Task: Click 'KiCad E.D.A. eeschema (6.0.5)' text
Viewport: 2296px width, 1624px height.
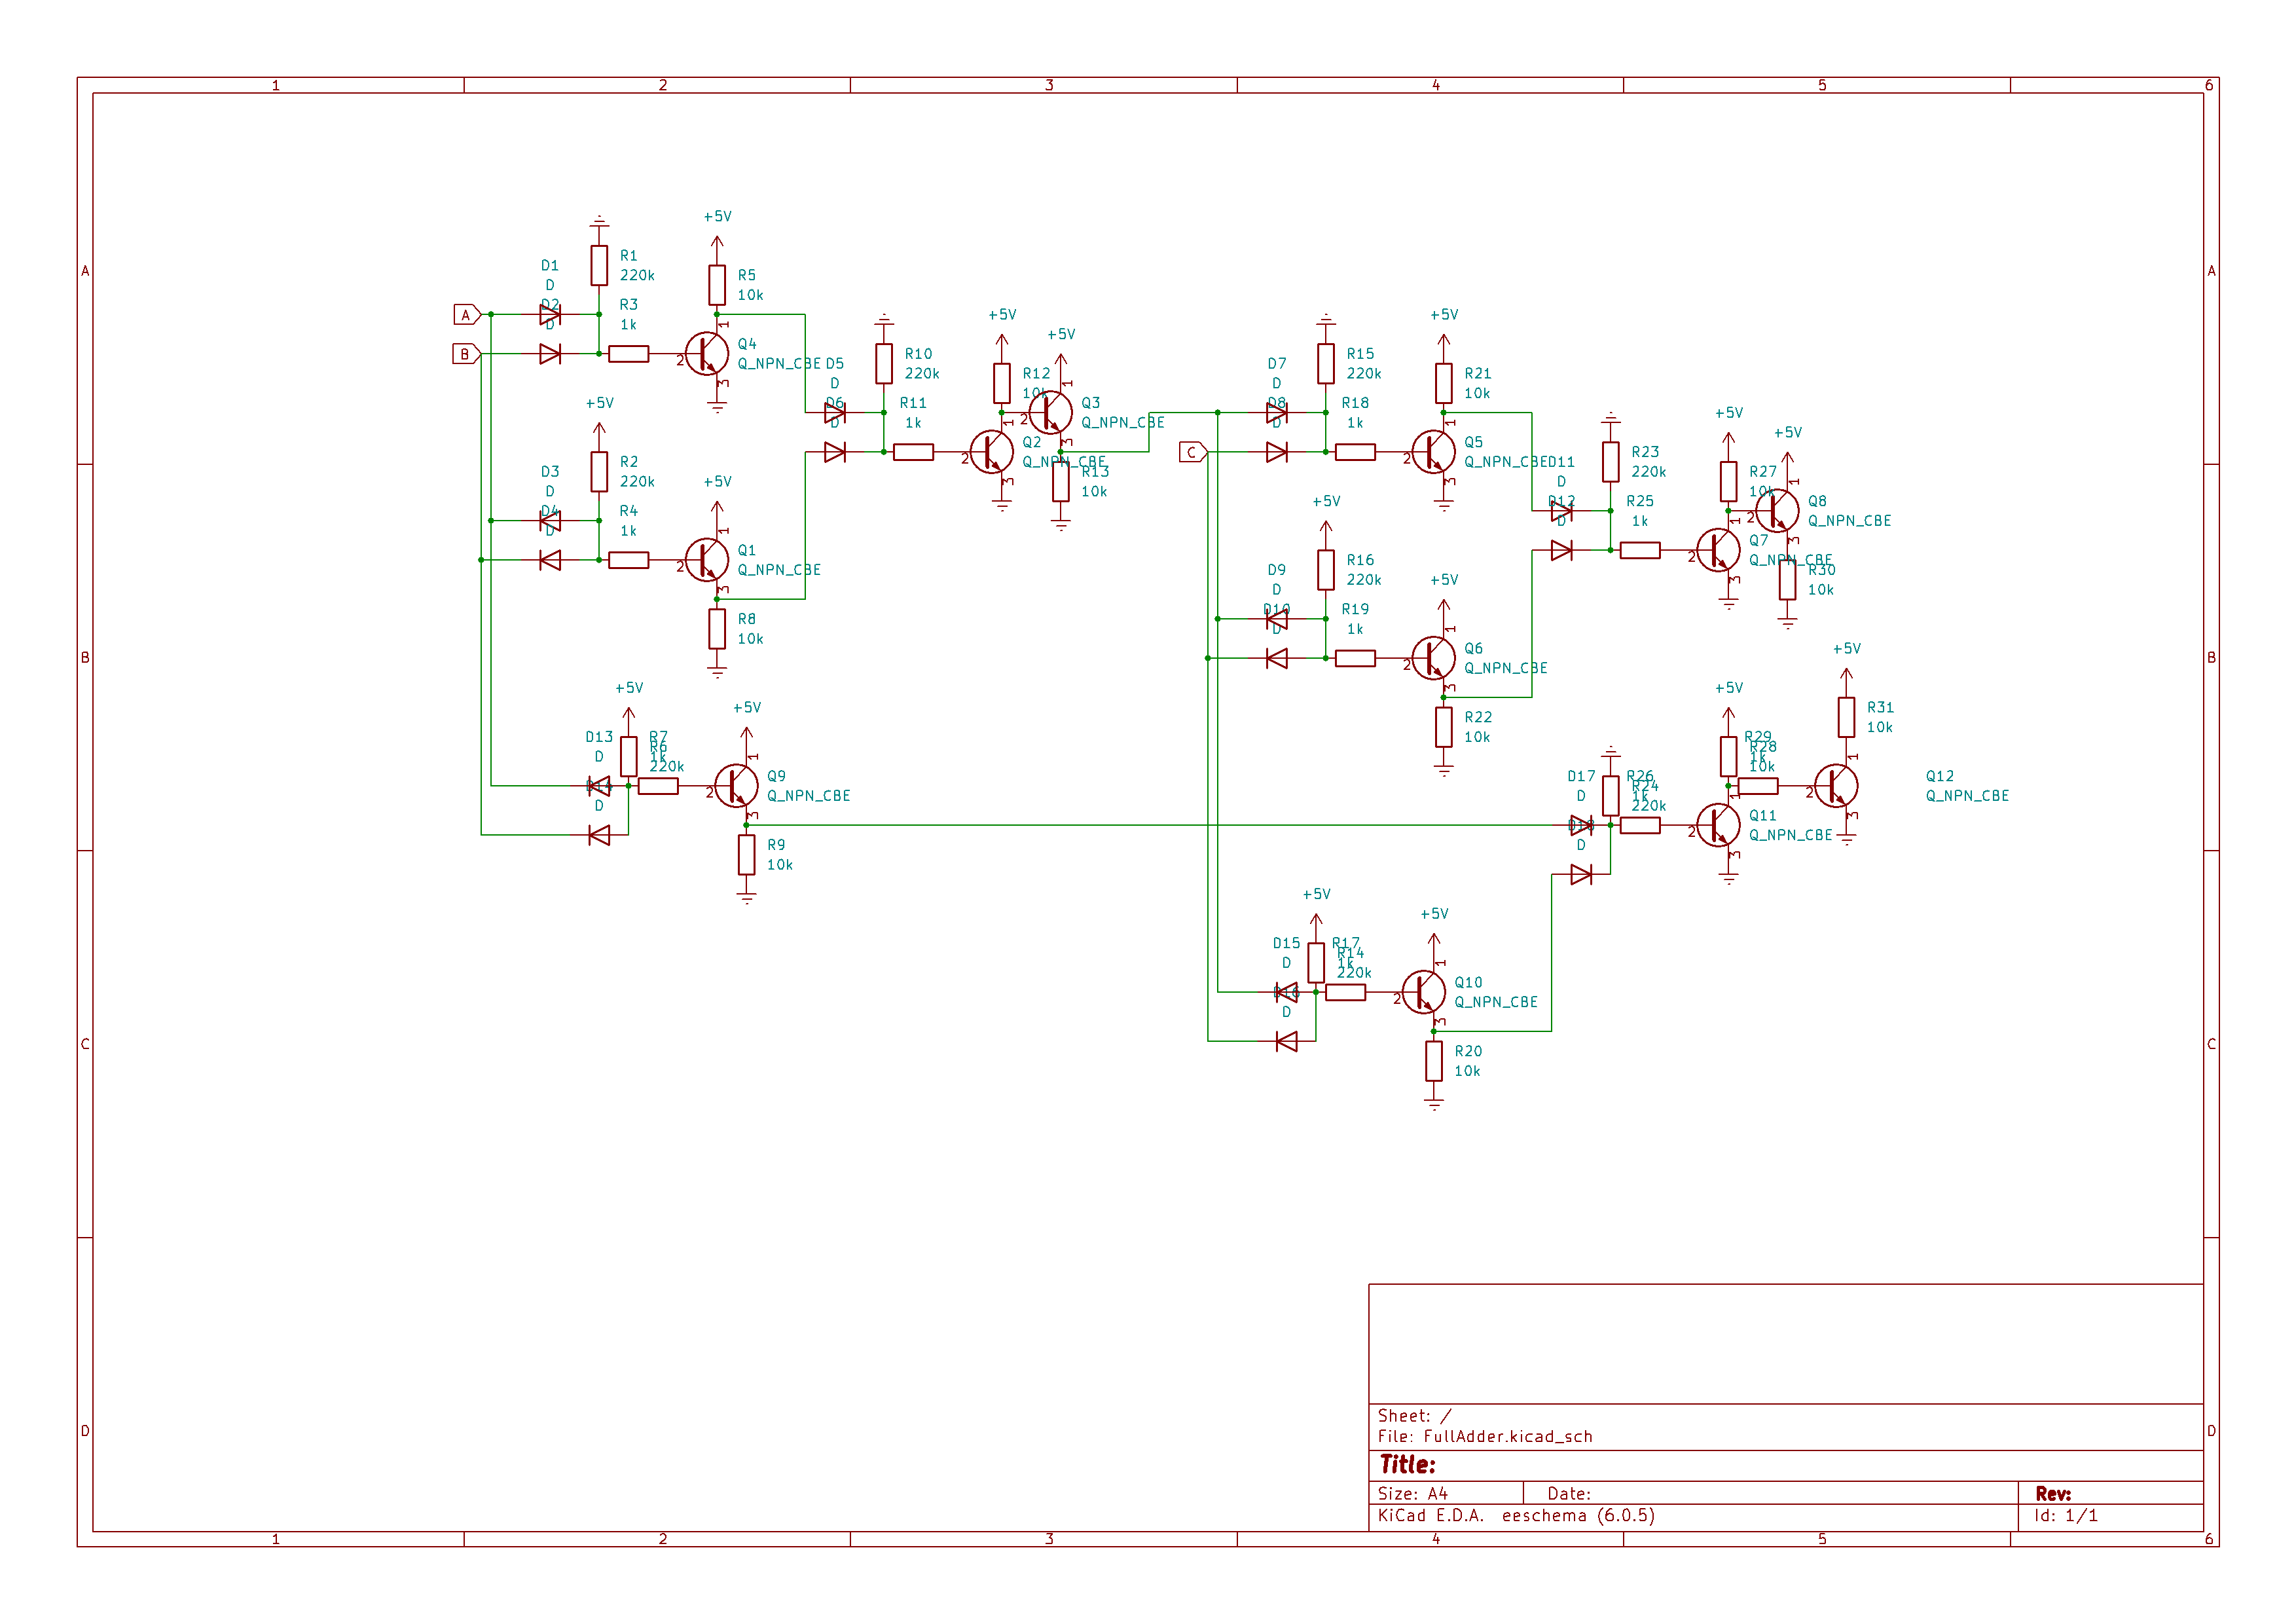Action: (1516, 1515)
